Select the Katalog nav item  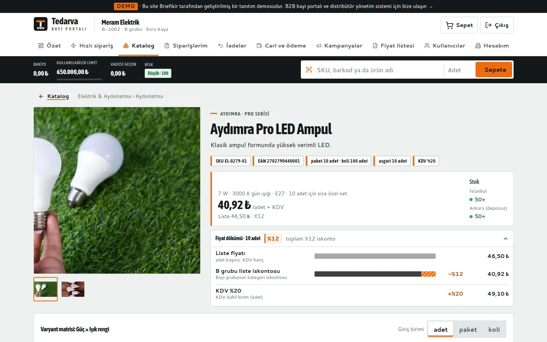139,46
